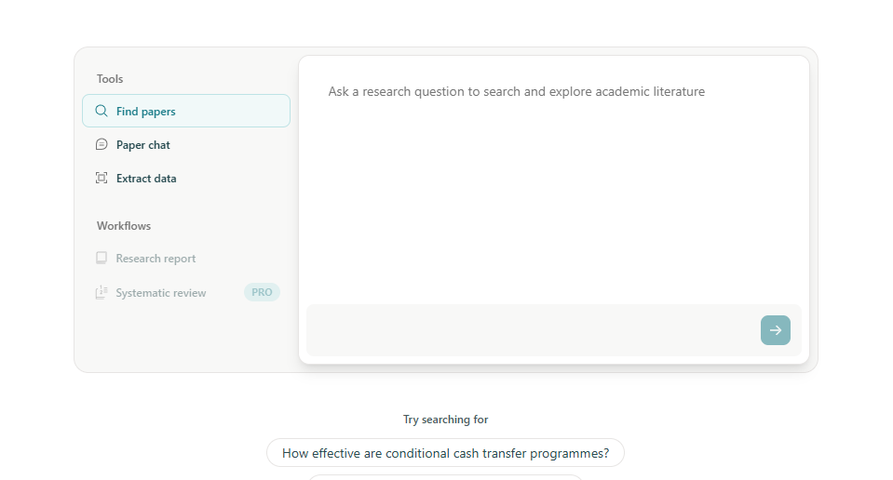Choose the Systematic review workflow
Image resolution: width=893 pixels, height=480 pixels.
tap(161, 293)
